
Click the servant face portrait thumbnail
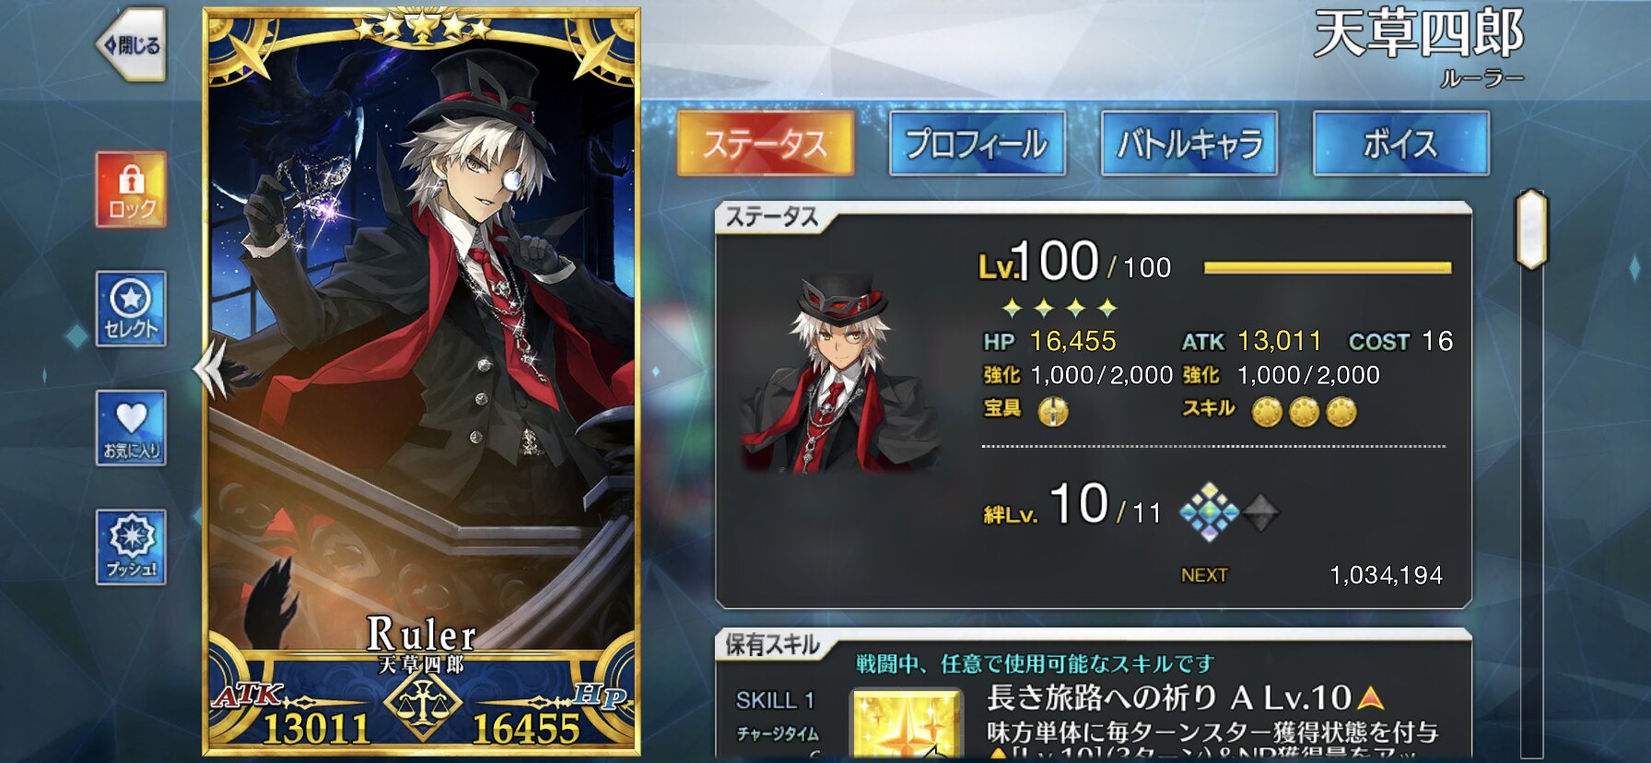click(x=841, y=372)
